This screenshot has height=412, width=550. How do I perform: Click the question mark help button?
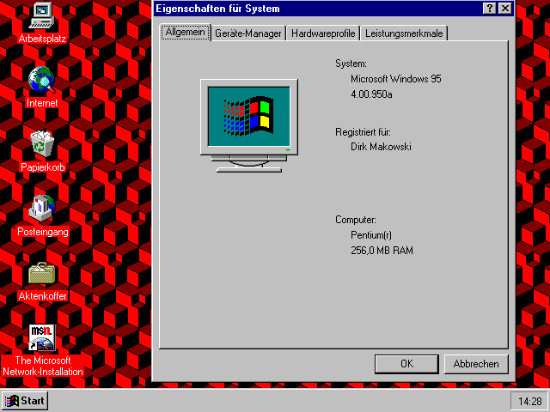click(x=489, y=8)
